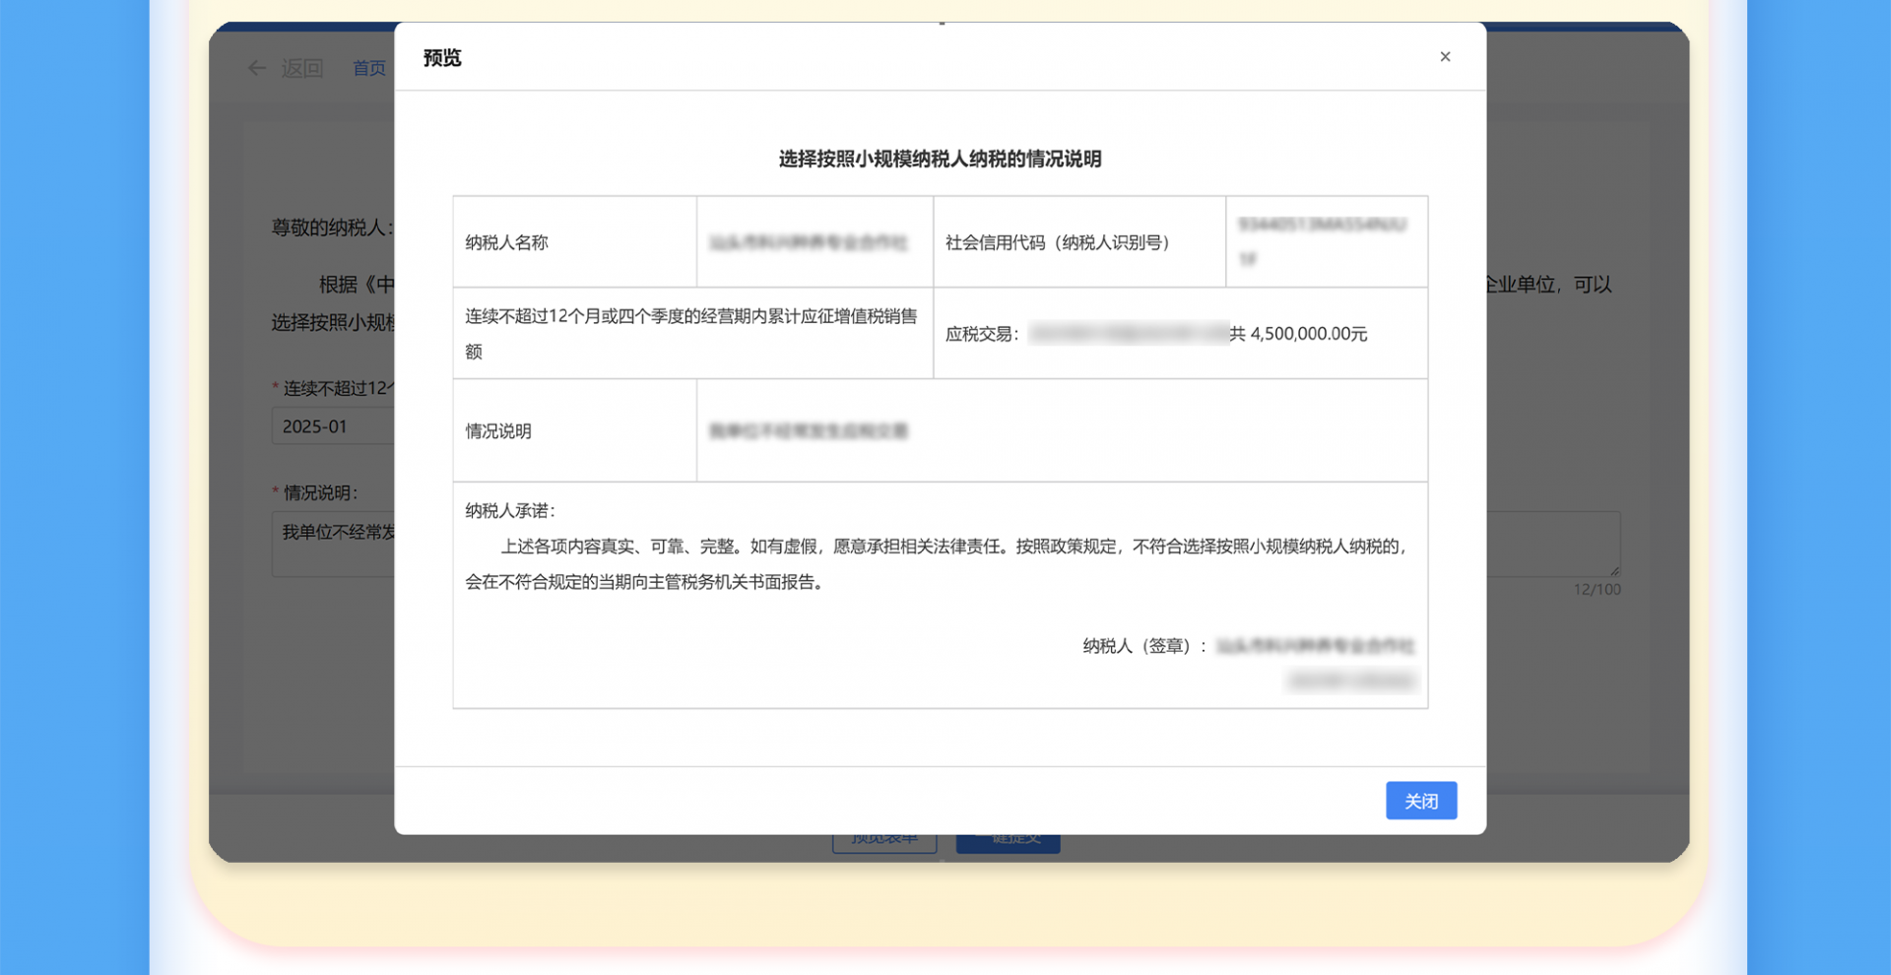Open the 2025-01 date picker field
Screen dimensions: 1891x975
[332, 426]
